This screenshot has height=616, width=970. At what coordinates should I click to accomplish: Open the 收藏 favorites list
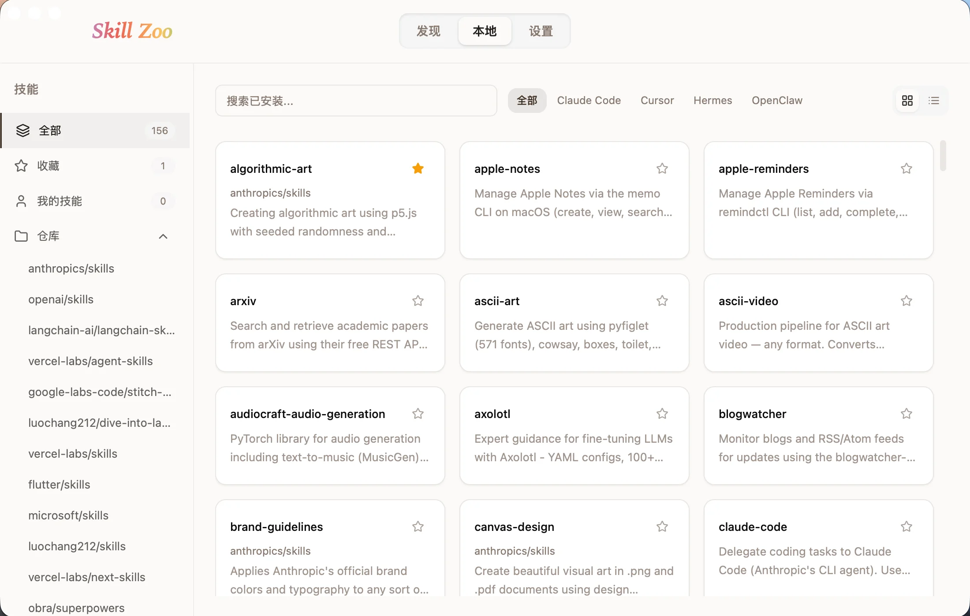pos(95,166)
